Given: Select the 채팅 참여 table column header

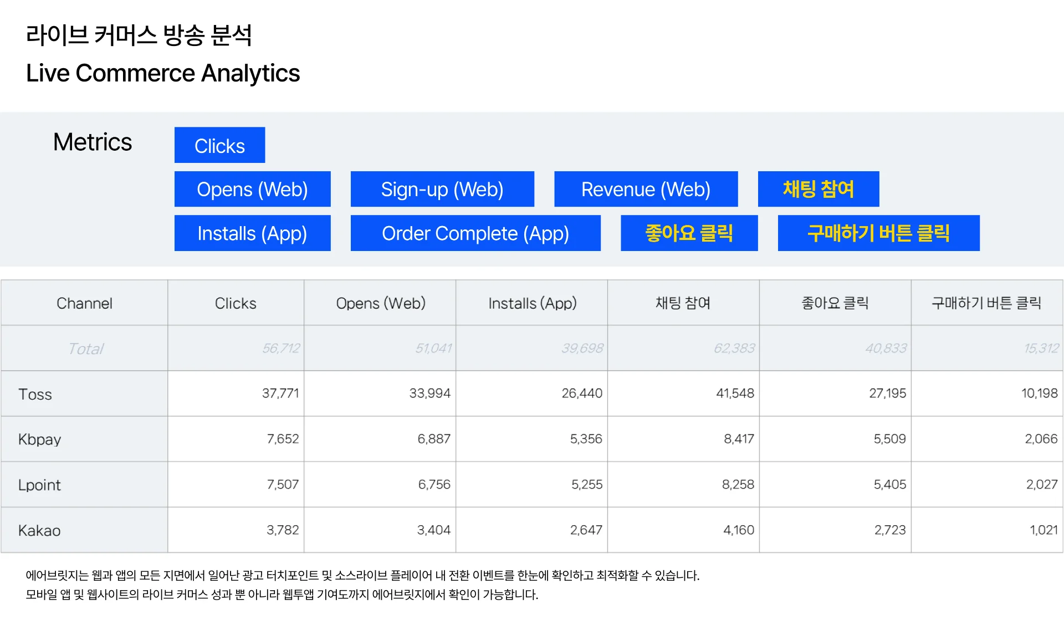Looking at the screenshot, I should pyautogui.click(x=683, y=303).
